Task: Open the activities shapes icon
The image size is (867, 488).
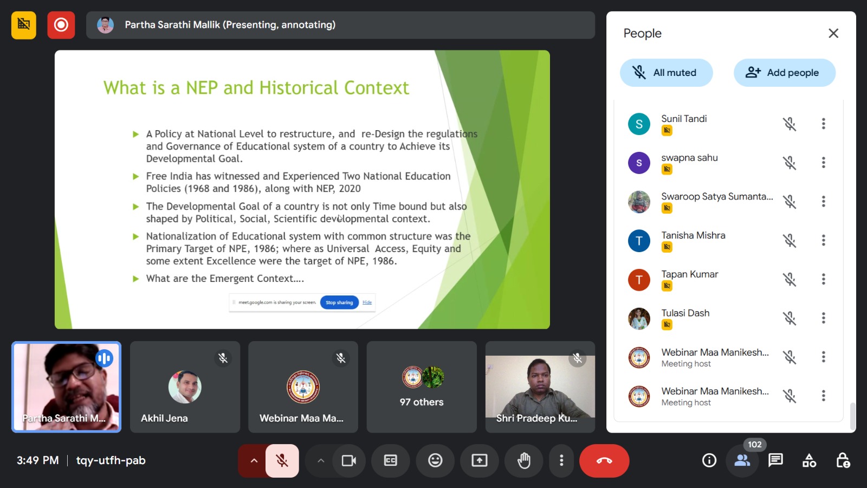Action: [x=809, y=461]
